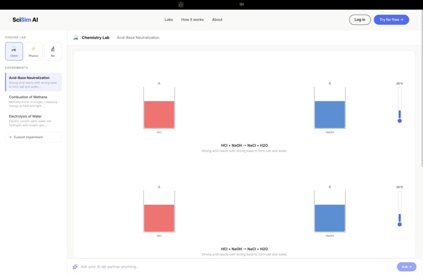Click the page vertical scrollbar
Viewport: 423px width, 275px height.
[x=421, y=89]
